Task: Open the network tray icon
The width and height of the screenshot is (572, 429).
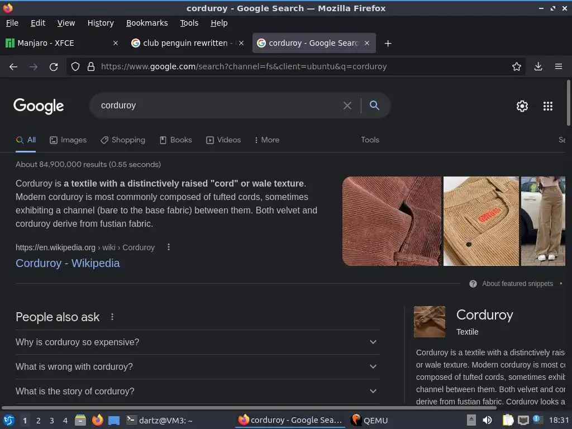Action: (x=523, y=420)
